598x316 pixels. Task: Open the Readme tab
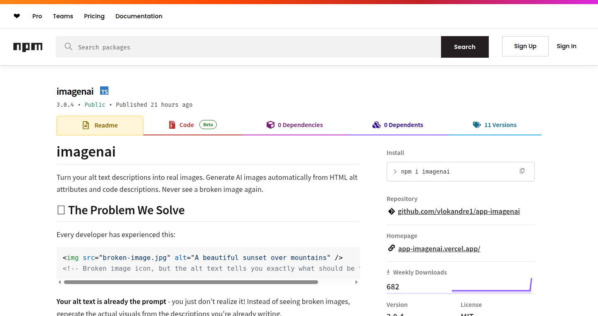(x=100, y=125)
